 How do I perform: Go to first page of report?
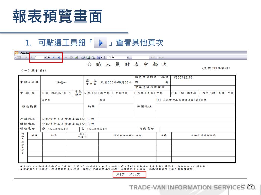[26, 57]
